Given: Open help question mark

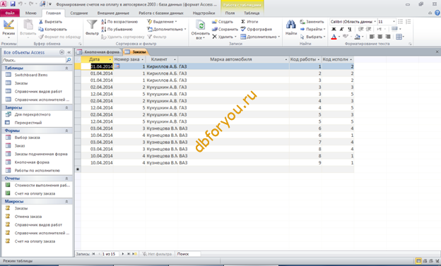Looking at the screenshot, I should point(437,13).
